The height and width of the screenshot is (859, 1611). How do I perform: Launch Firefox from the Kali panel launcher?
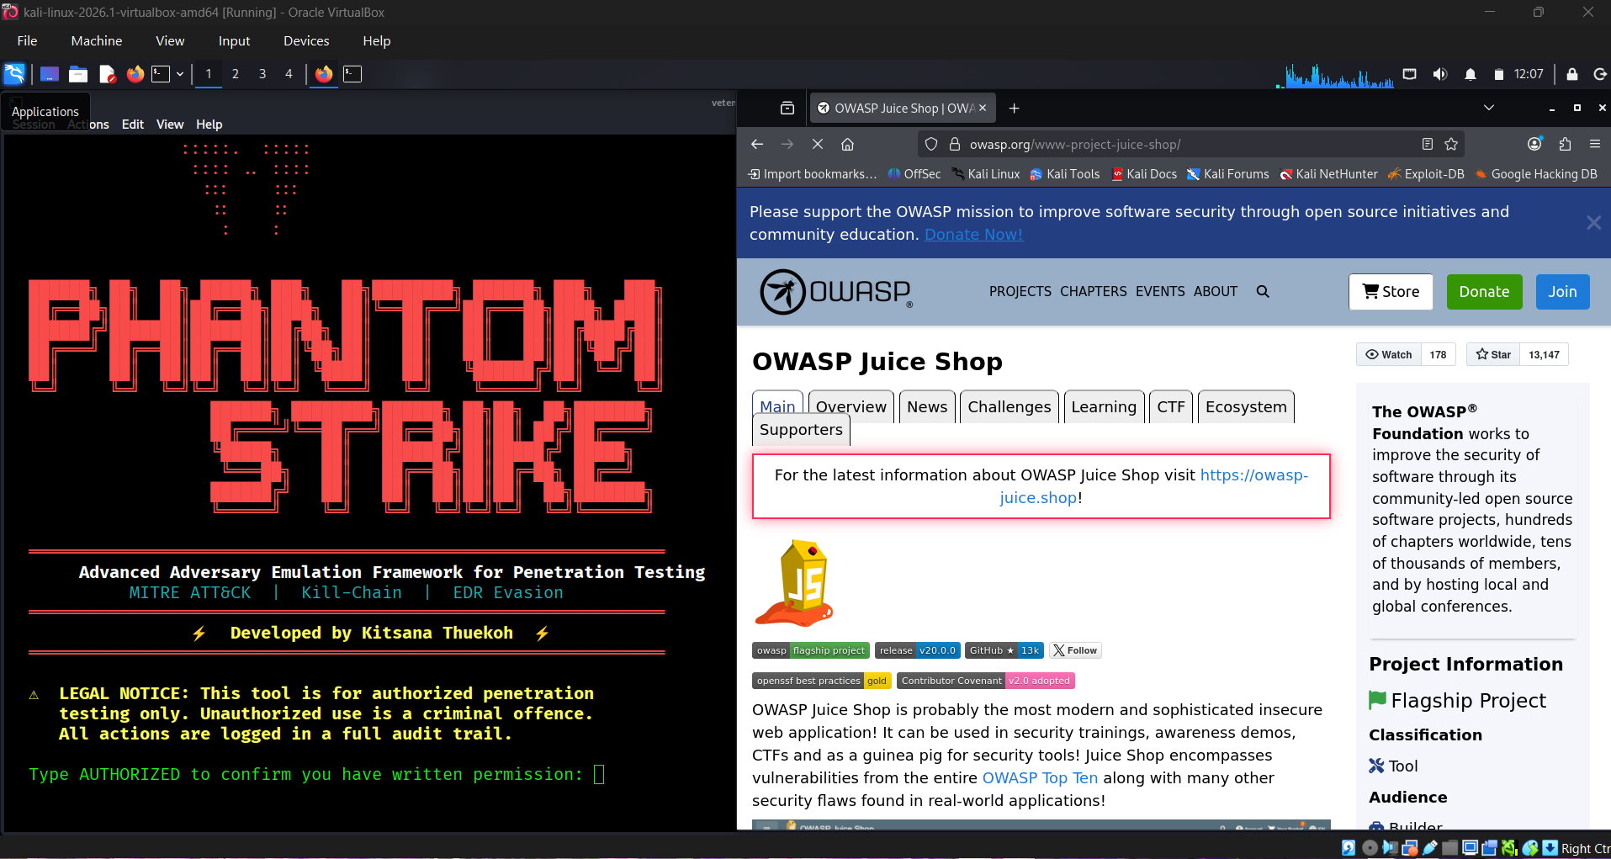click(x=135, y=74)
